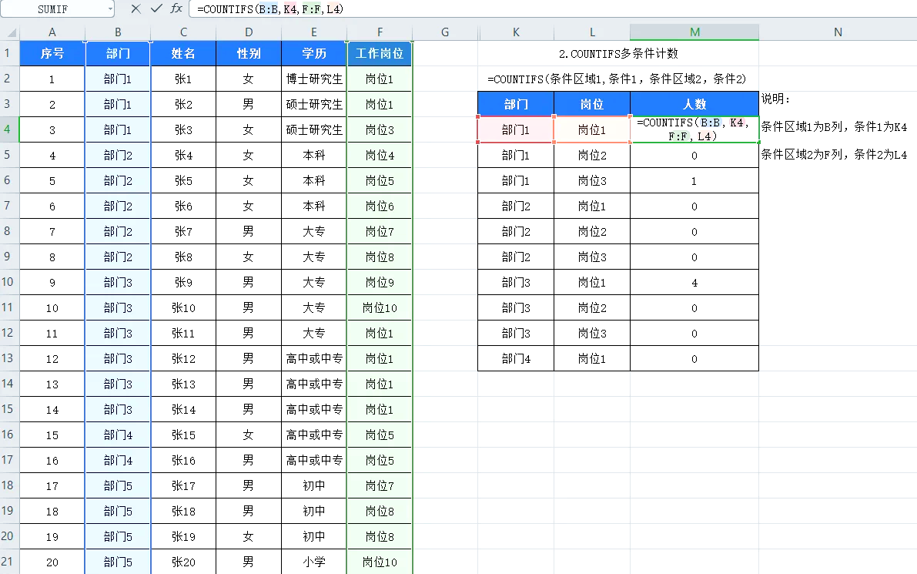Viewport: 917px width, 574px height.
Task: Click title 2.COUNTIFS多条件计数
Action: tap(618, 54)
